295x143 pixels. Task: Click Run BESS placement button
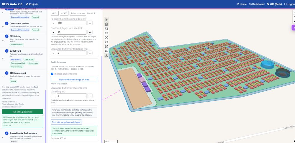coord(22,112)
